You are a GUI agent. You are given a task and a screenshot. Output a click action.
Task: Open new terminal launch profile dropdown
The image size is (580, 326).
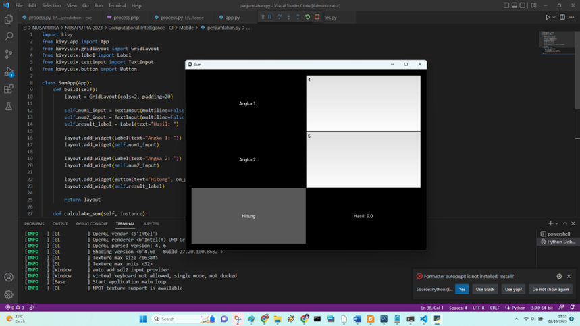click(x=557, y=223)
